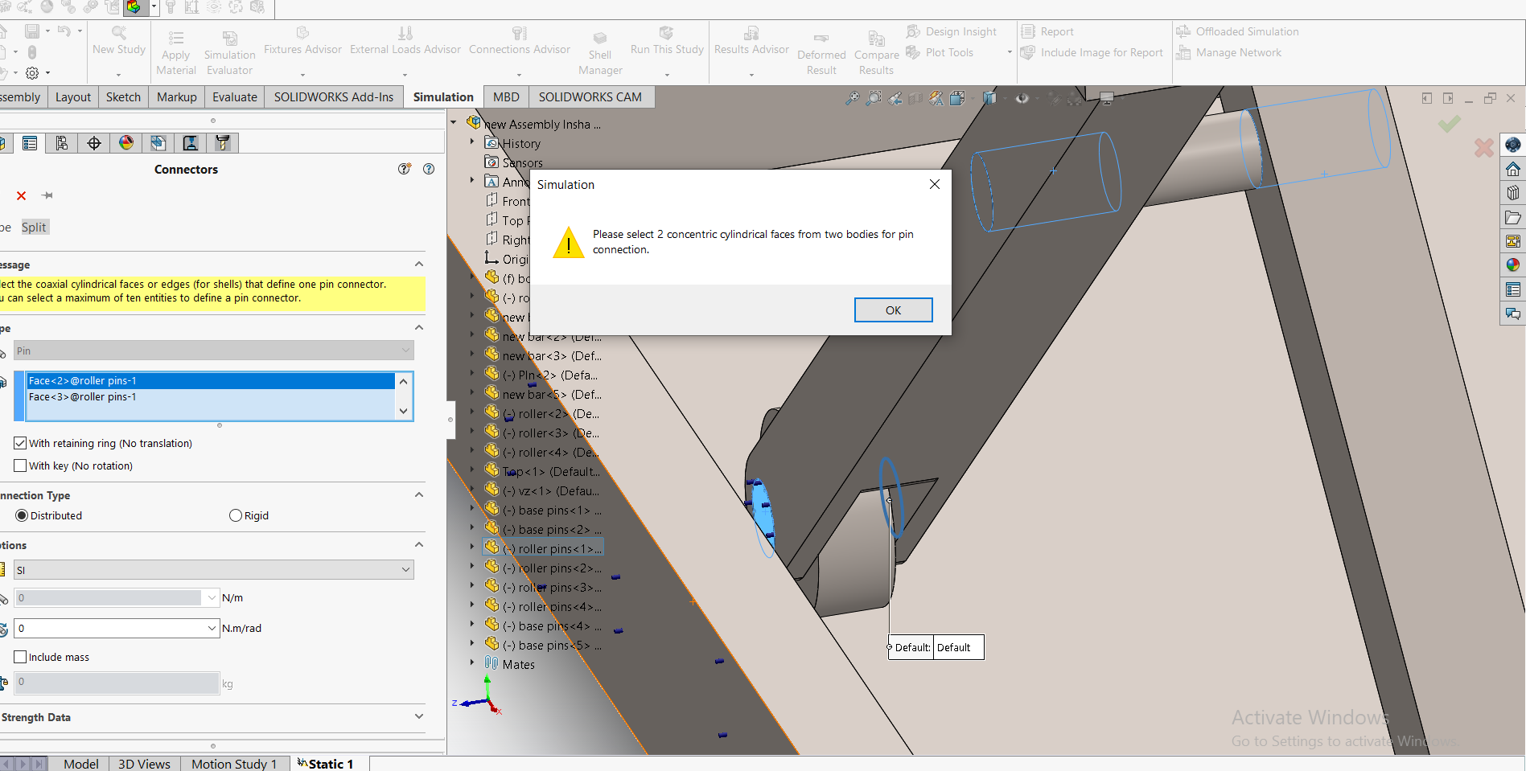
Task: Click the rotational stiffness input field
Action: click(109, 628)
